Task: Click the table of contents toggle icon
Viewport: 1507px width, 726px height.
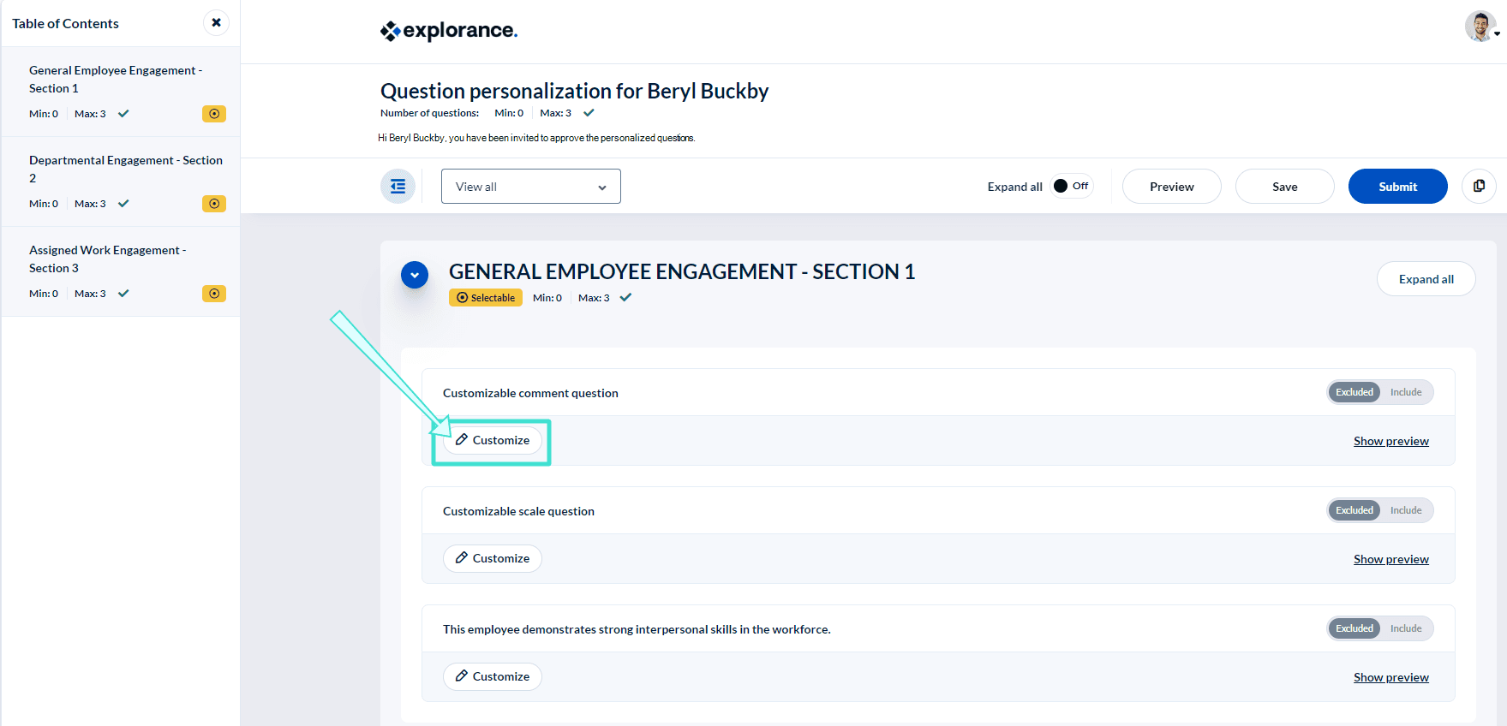Action: pyautogui.click(x=398, y=187)
